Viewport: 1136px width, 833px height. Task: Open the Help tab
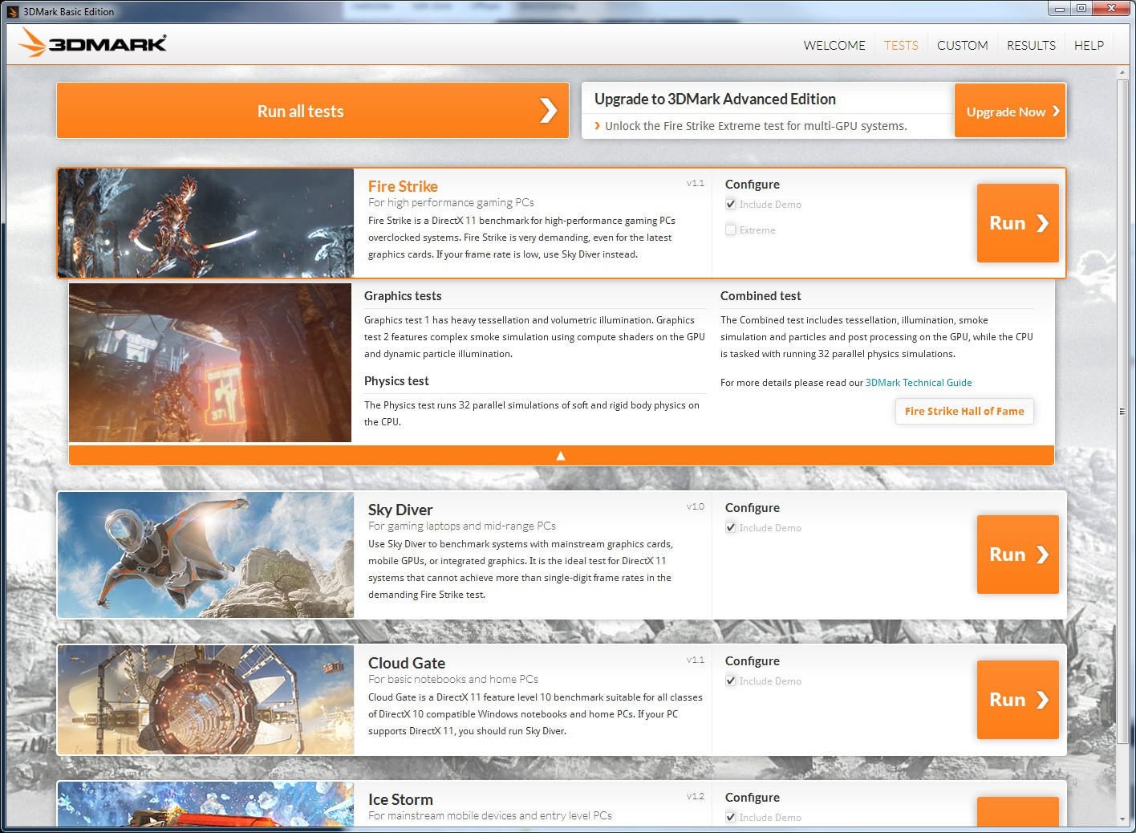point(1089,46)
